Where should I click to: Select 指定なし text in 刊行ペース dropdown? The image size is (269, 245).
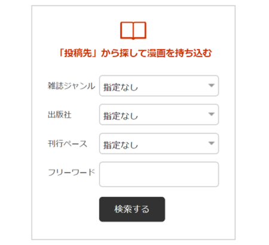(121, 145)
